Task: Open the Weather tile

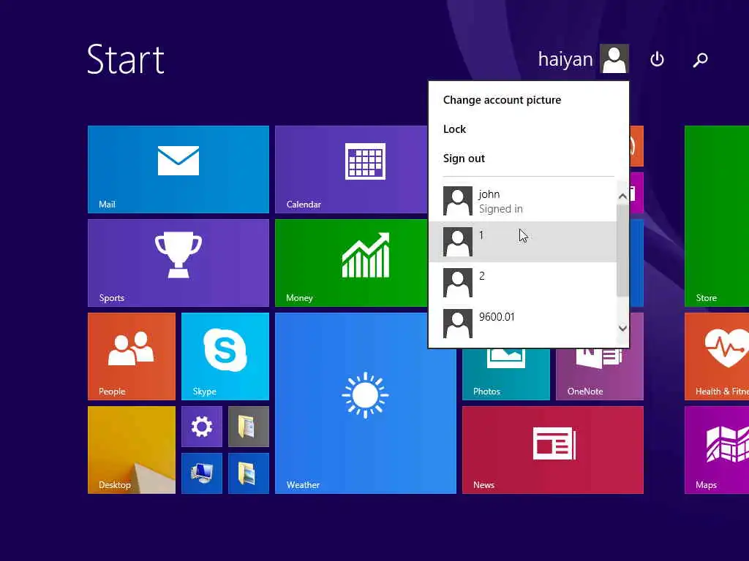Action: (366, 403)
